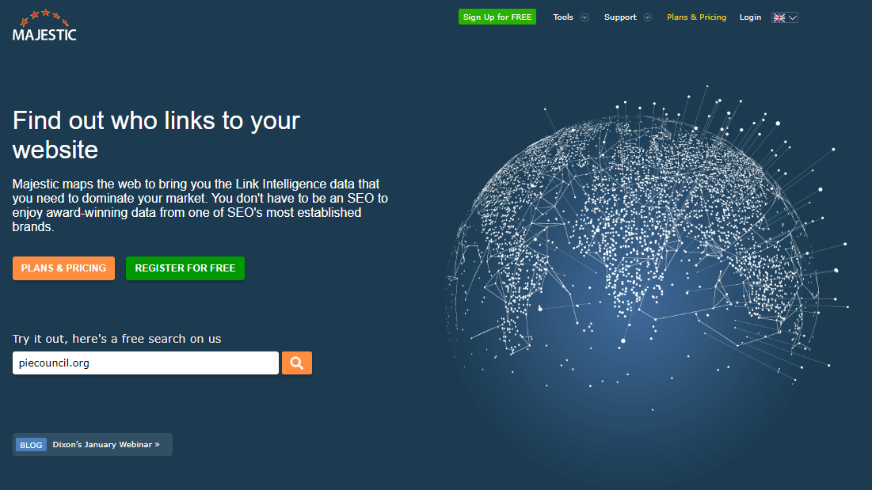Viewport: 872px width, 490px height.
Task: Expand the Support dropdown arrow
Action: pyautogui.click(x=647, y=17)
